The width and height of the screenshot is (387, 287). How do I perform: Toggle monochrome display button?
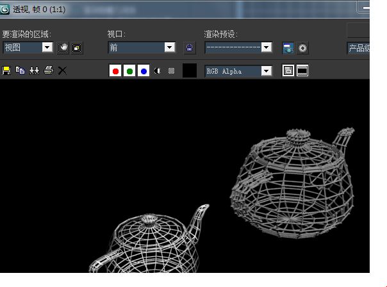tap(171, 71)
